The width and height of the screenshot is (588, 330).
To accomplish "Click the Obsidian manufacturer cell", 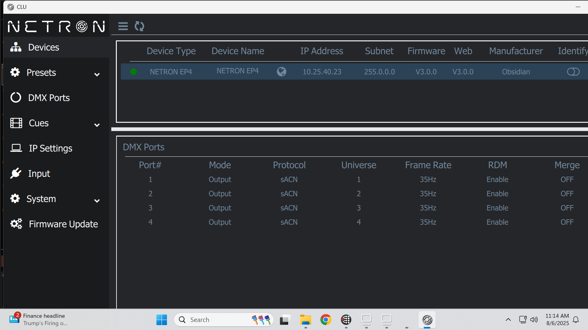I will tap(516, 72).
